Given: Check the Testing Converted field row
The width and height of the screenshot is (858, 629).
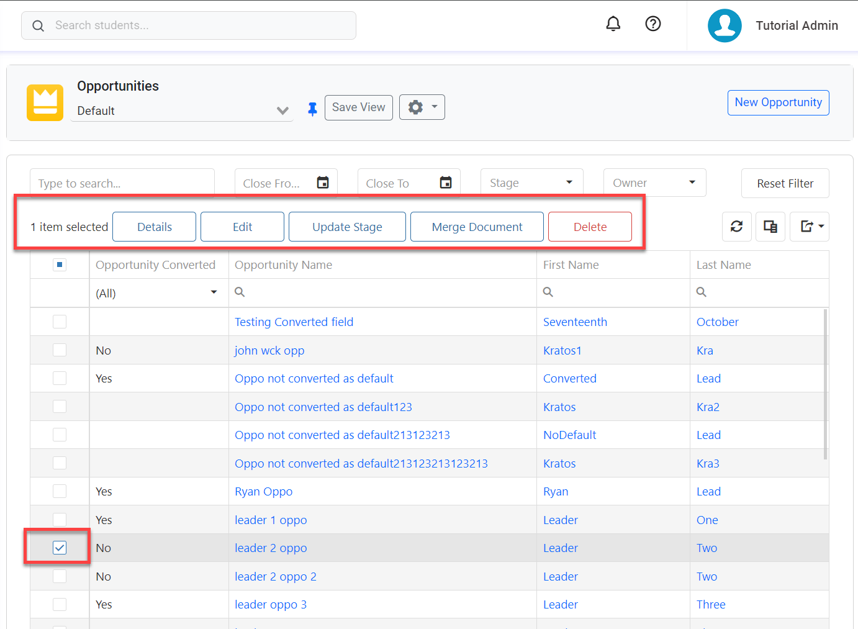Looking at the screenshot, I should click(x=60, y=322).
